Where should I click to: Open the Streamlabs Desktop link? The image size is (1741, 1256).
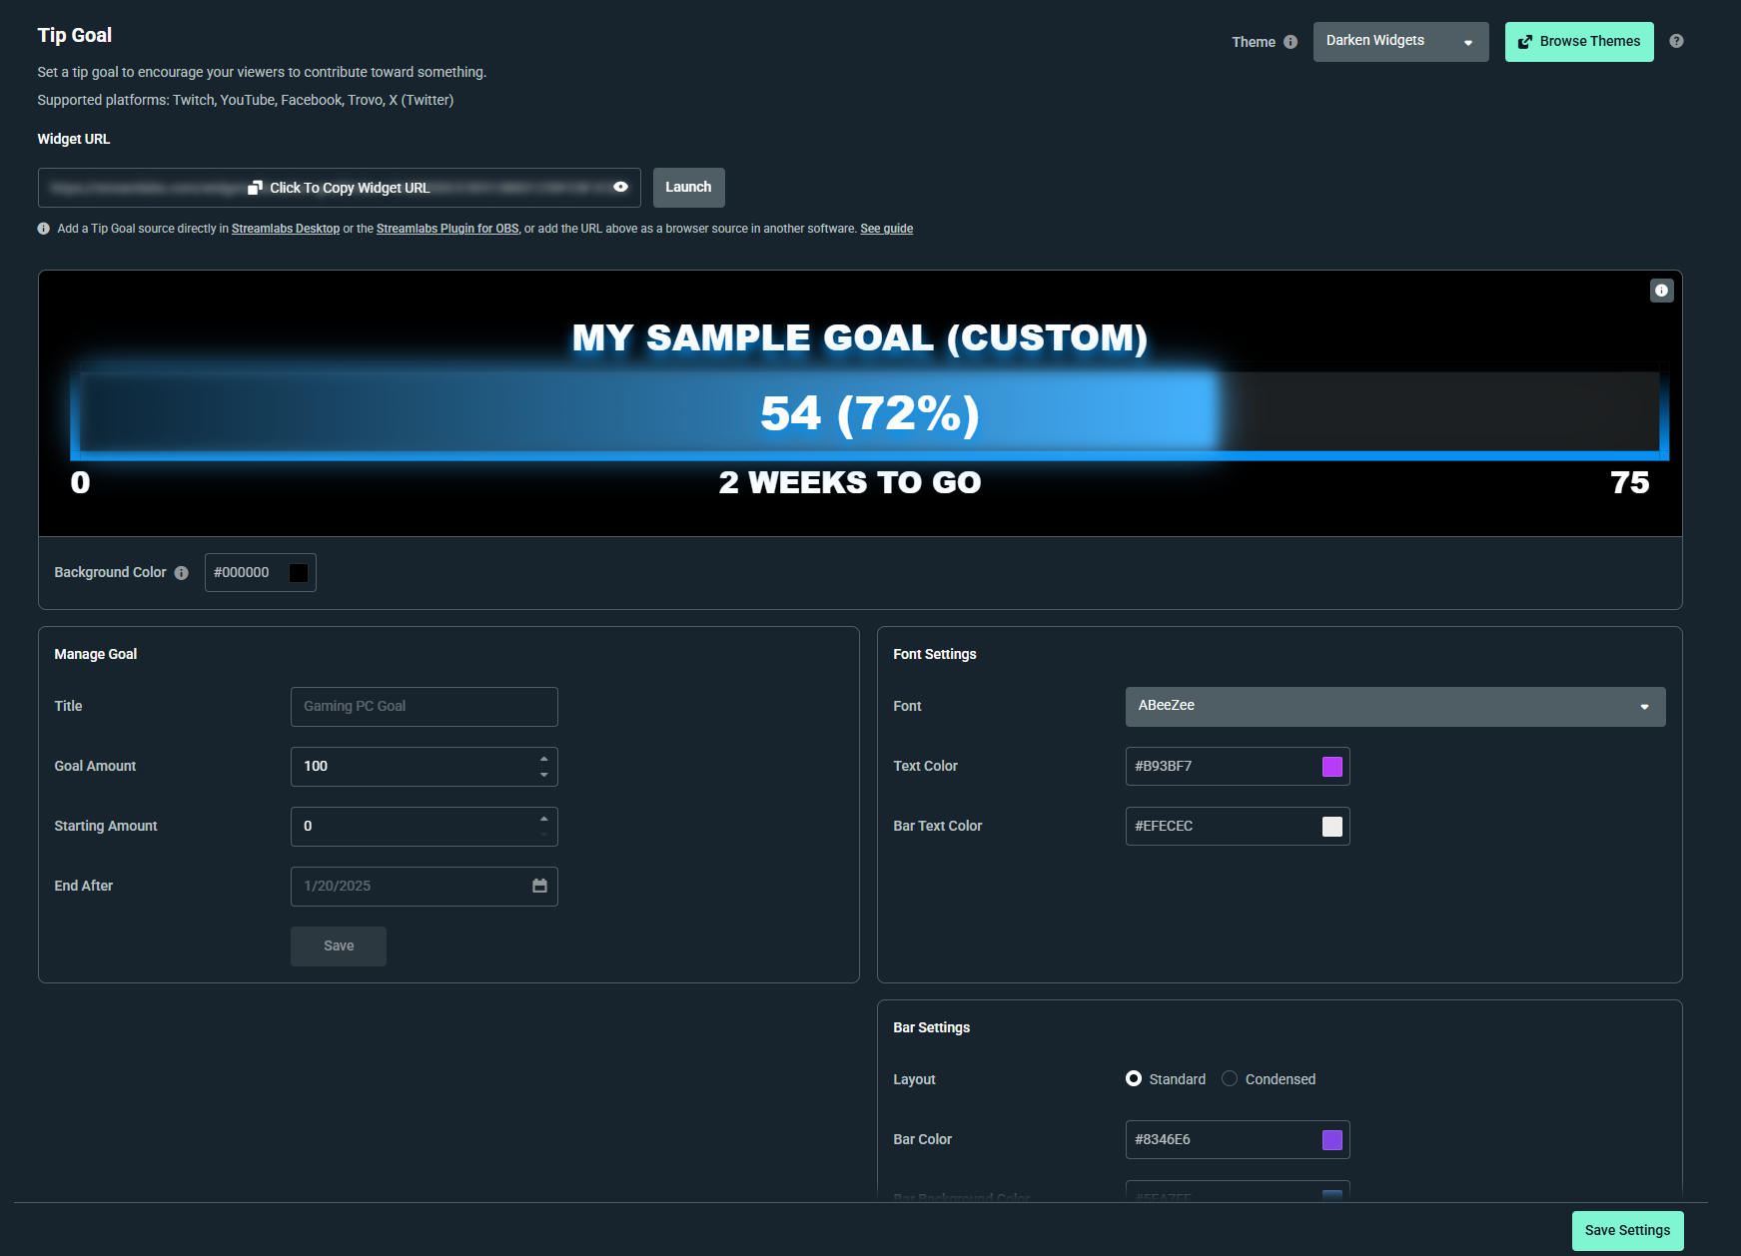[x=285, y=228]
